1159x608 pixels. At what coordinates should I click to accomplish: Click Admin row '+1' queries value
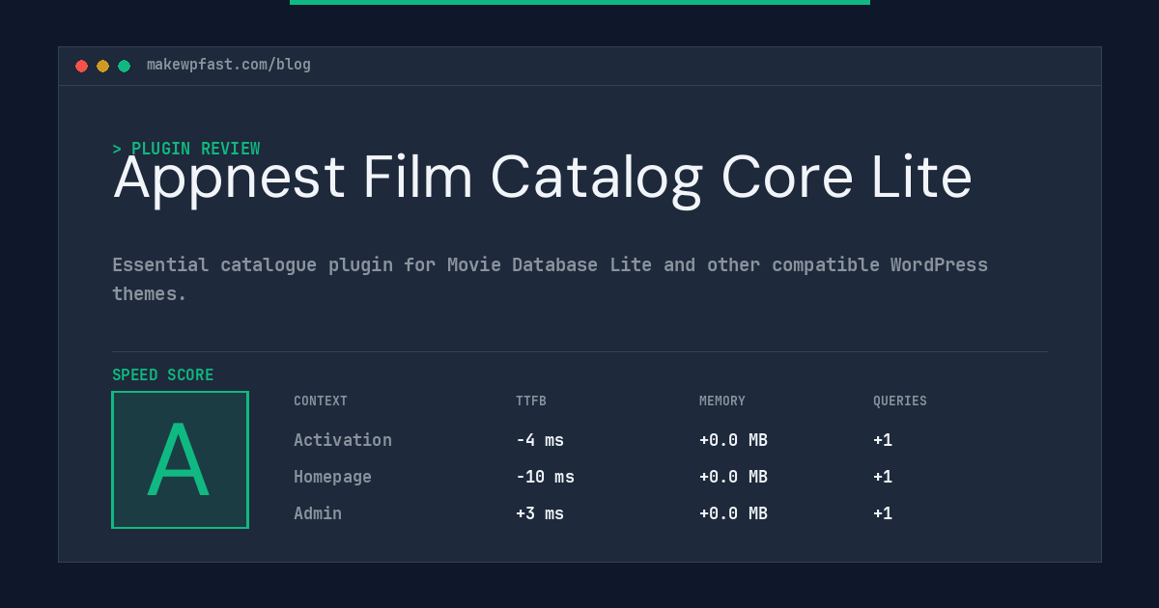pos(883,513)
